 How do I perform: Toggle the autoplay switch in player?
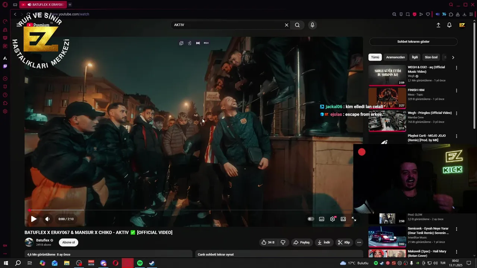311,219
